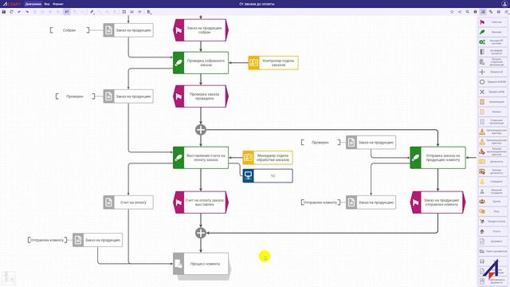Select 'Заказ на продукцию' document next to Собран
The height and width of the screenshot is (287, 510).
coord(128,30)
